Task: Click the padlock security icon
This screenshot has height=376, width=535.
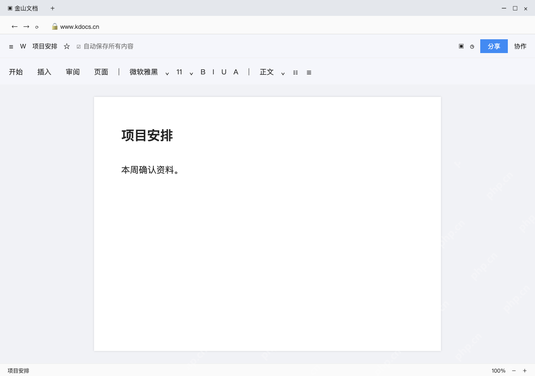Action: [x=55, y=26]
